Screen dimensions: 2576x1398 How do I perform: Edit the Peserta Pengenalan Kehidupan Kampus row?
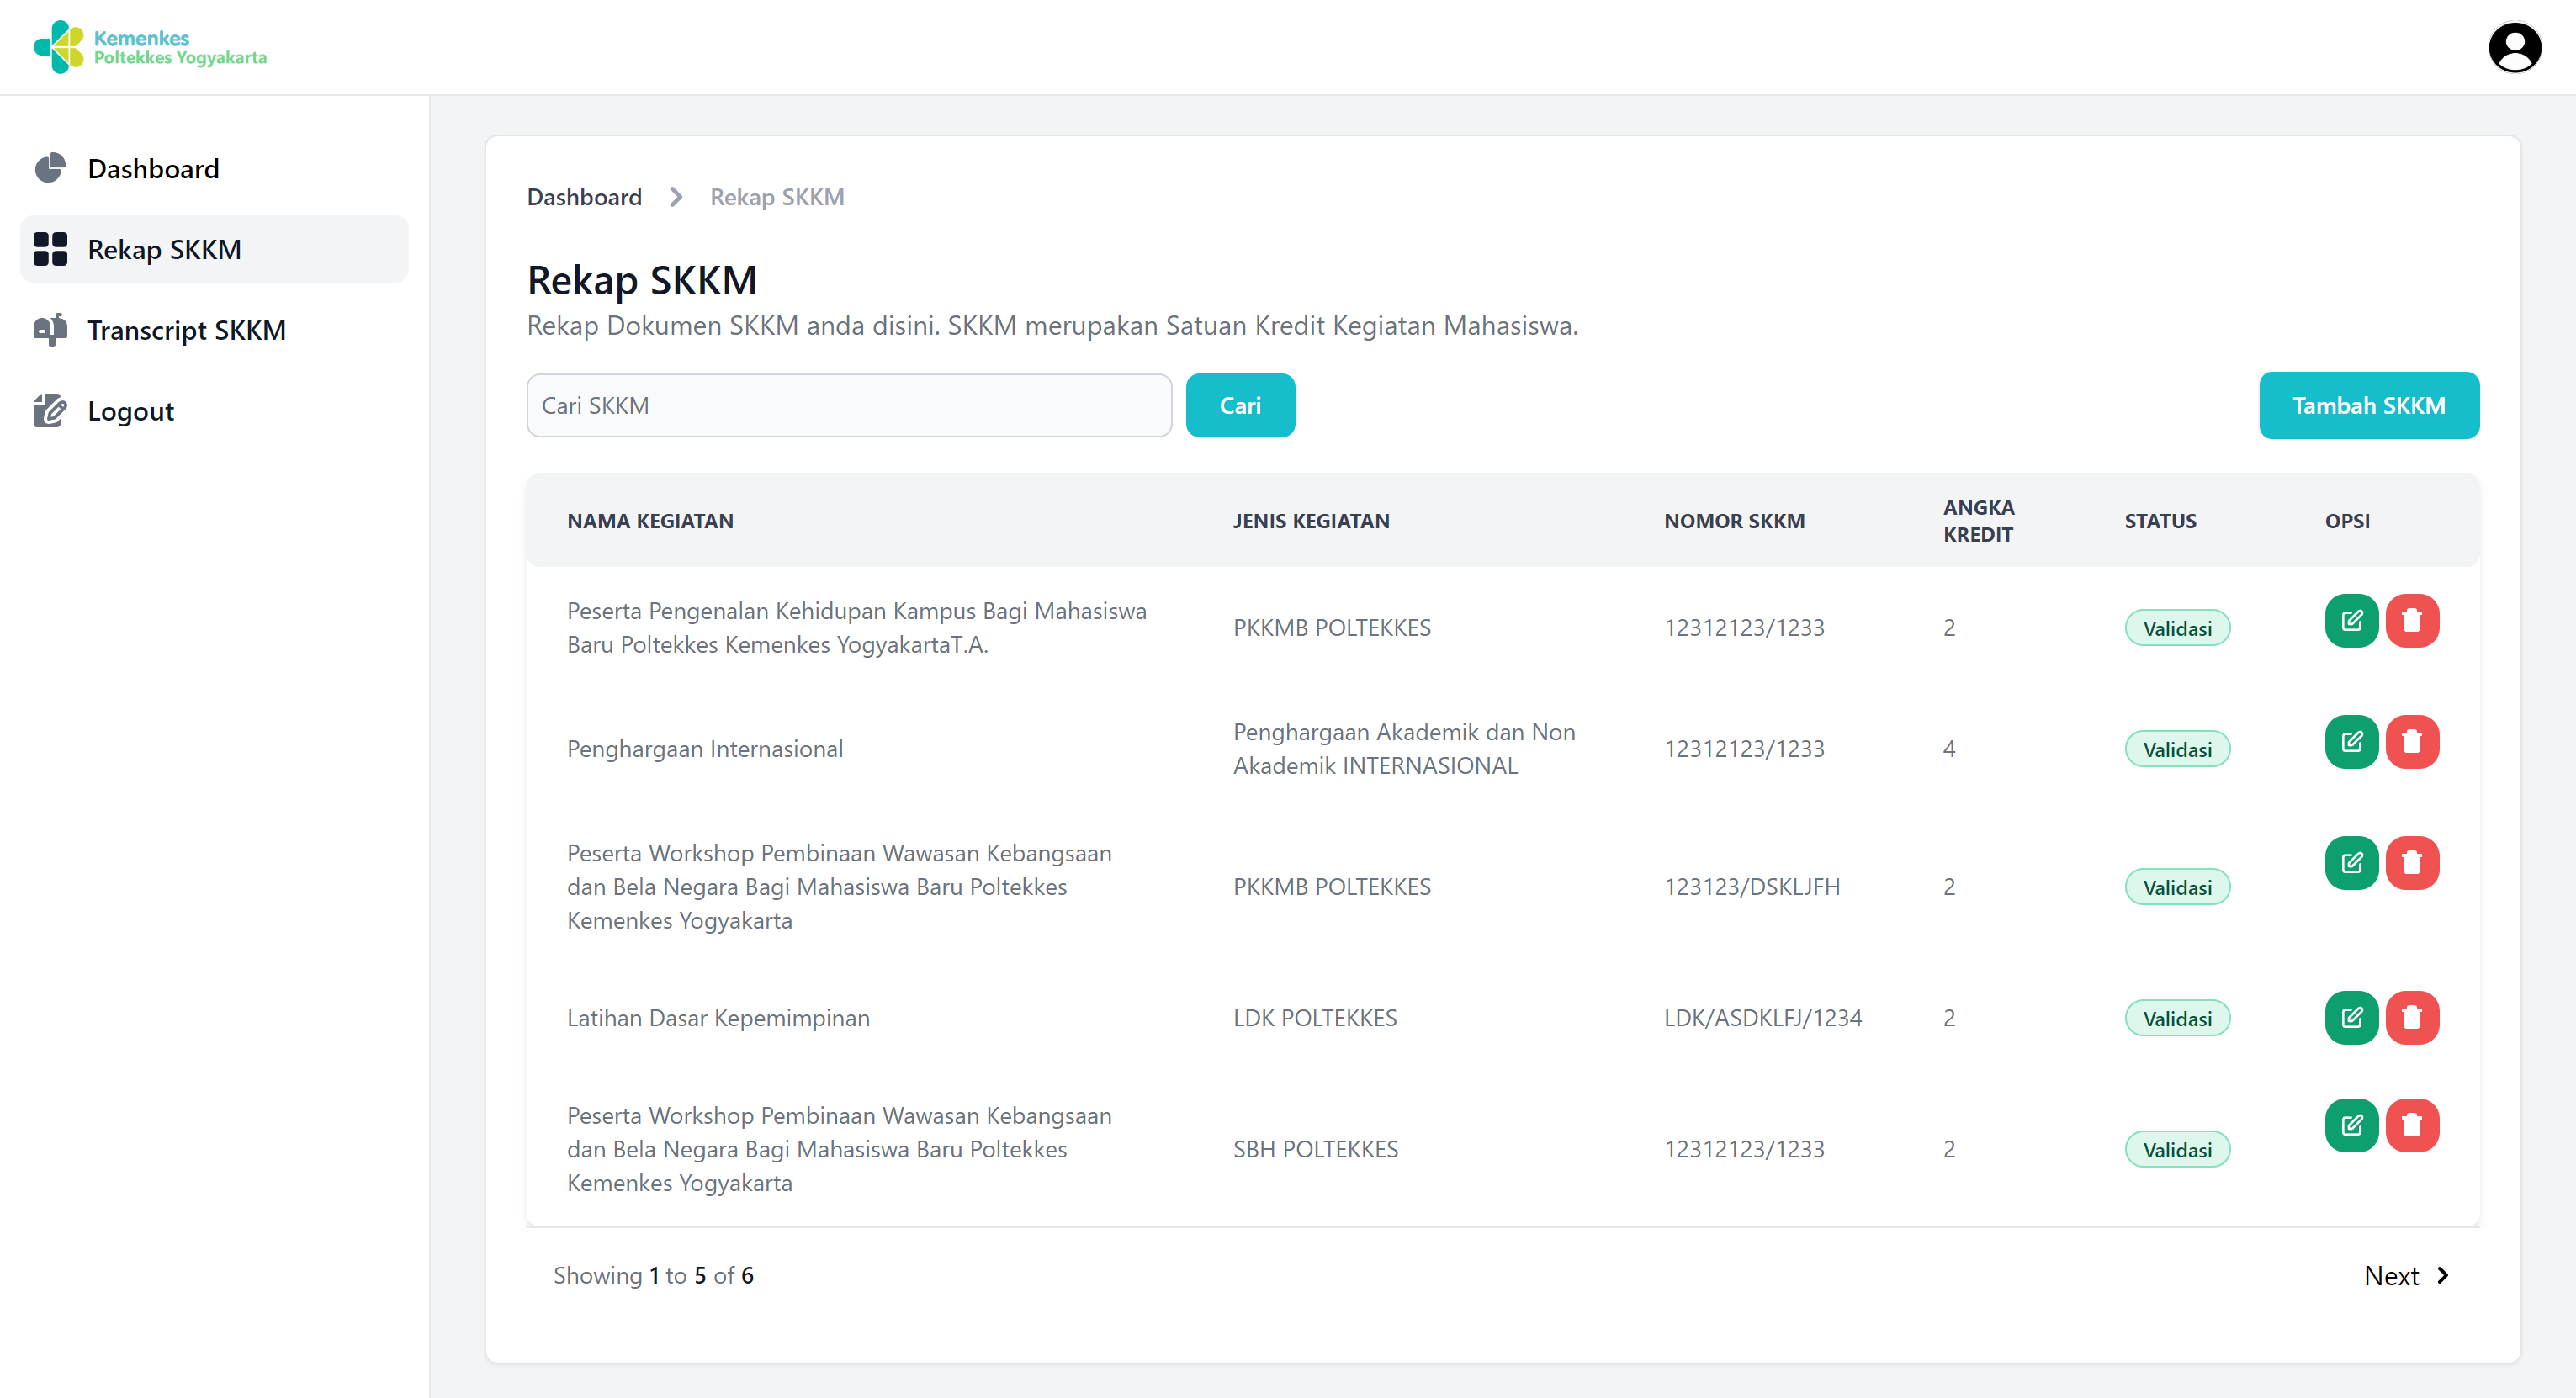[2350, 620]
